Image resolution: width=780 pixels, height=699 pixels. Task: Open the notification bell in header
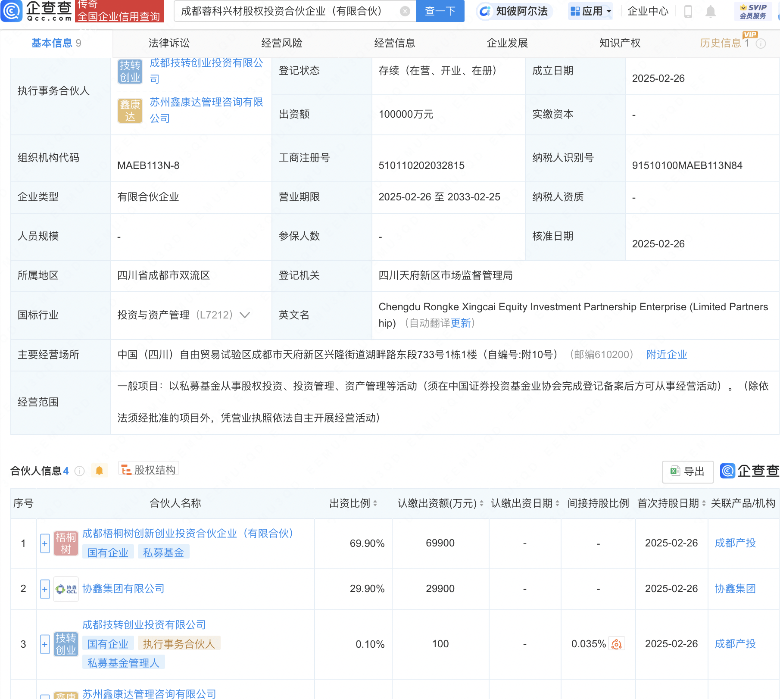pyautogui.click(x=711, y=11)
